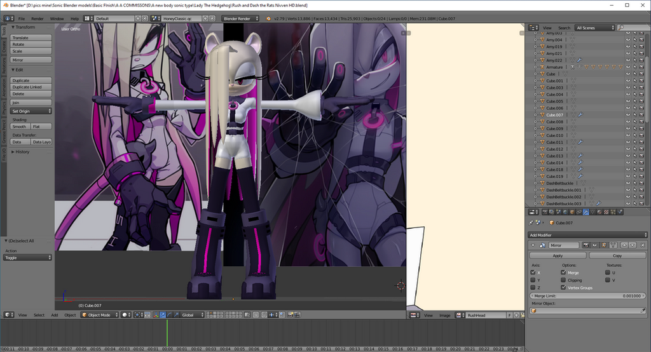Remove the Mirror modifier with its X icon
The image size is (651, 352).
point(643,245)
